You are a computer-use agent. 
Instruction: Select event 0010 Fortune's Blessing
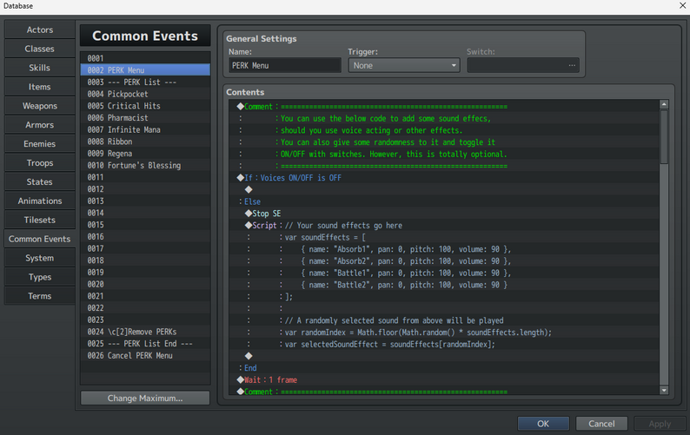[145, 165]
